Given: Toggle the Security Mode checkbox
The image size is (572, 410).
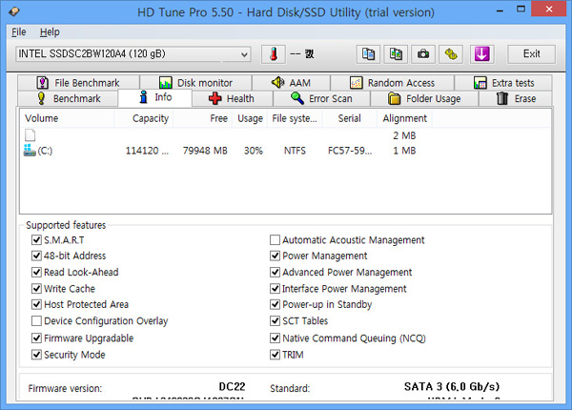Looking at the screenshot, I should (x=36, y=355).
